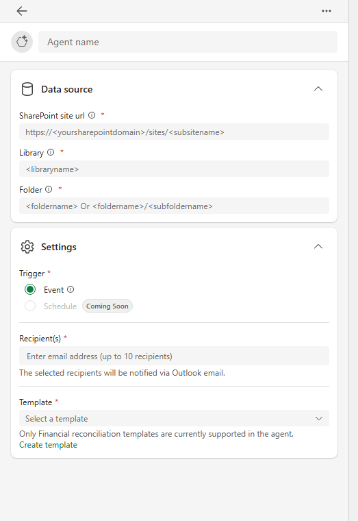Click the Outlook email notification note
This screenshot has width=358, height=521.
coord(122,373)
